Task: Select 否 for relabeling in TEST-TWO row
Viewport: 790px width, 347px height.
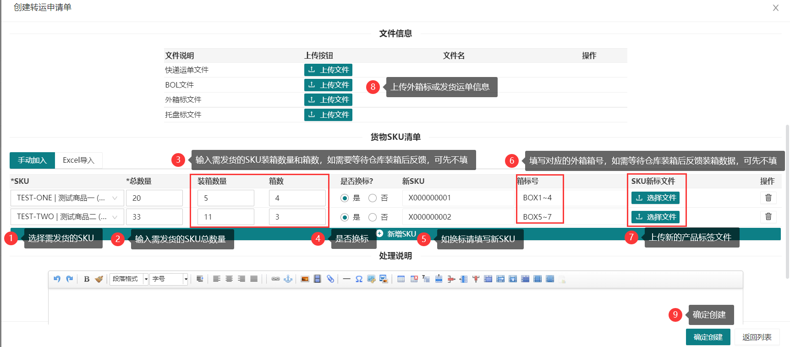Action: (x=373, y=217)
